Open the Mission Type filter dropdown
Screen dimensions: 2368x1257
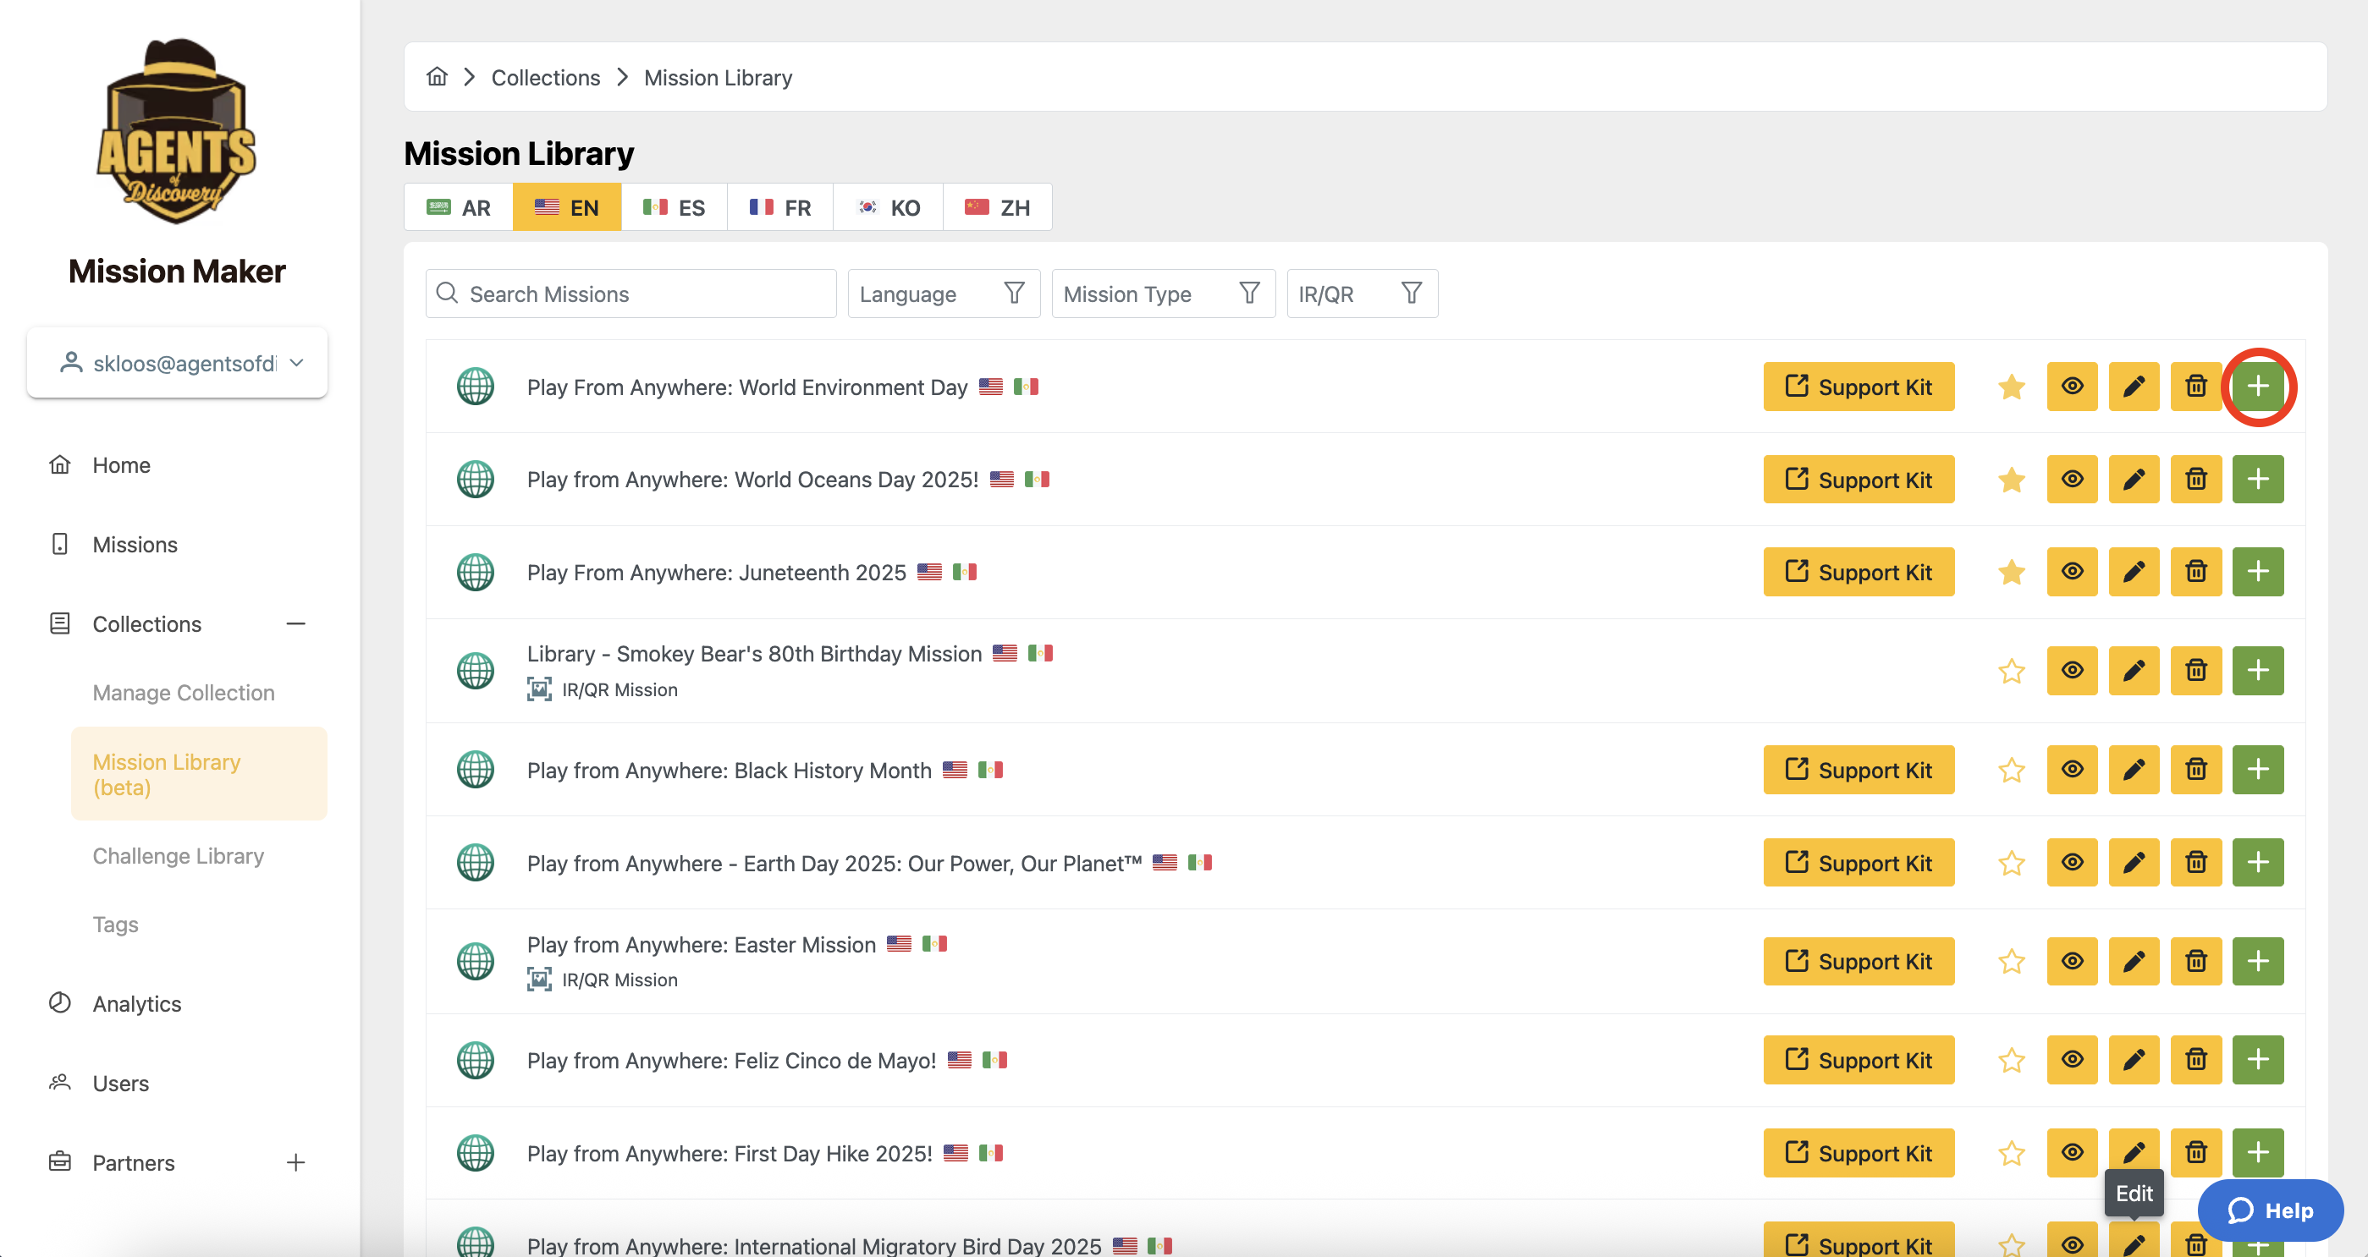click(x=1162, y=294)
